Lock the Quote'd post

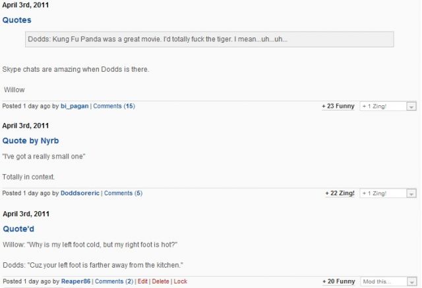(x=180, y=281)
